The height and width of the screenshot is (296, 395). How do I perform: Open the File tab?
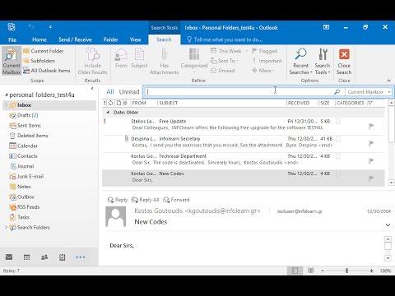(x=12, y=39)
